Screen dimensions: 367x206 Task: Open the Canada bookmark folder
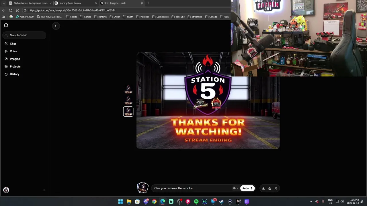211,17
